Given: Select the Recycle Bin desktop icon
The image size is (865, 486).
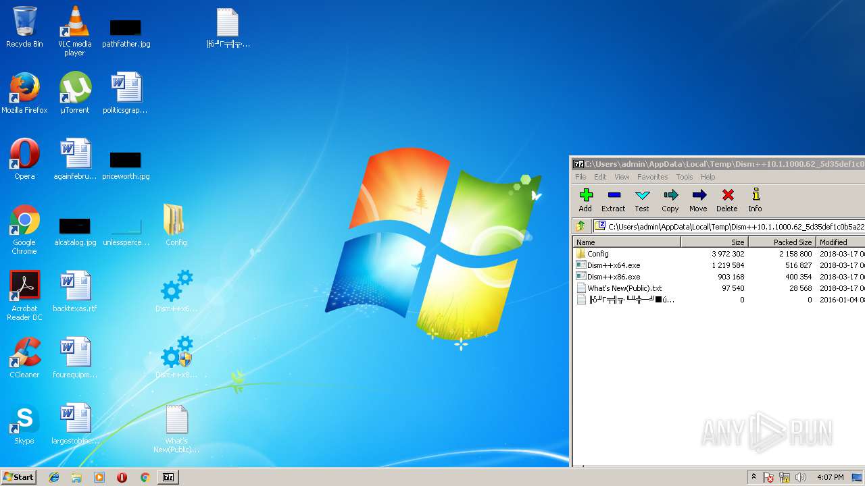Looking at the screenshot, I should tap(24, 28).
